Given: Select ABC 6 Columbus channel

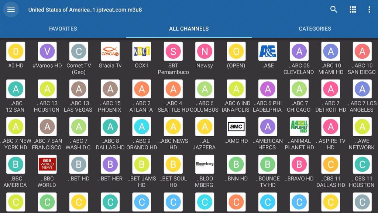Looking at the screenshot, I should pos(205,89).
